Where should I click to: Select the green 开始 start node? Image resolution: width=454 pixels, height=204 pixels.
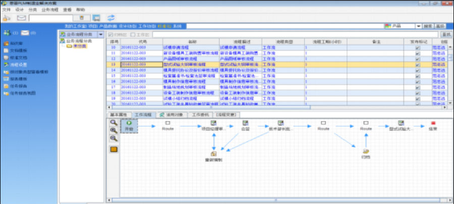pyautogui.click(x=130, y=126)
